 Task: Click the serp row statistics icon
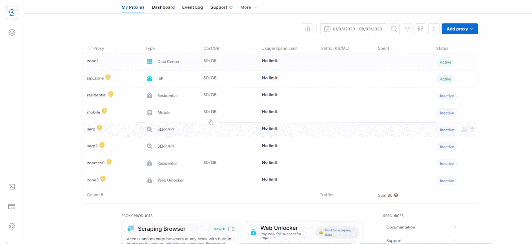pos(464,130)
